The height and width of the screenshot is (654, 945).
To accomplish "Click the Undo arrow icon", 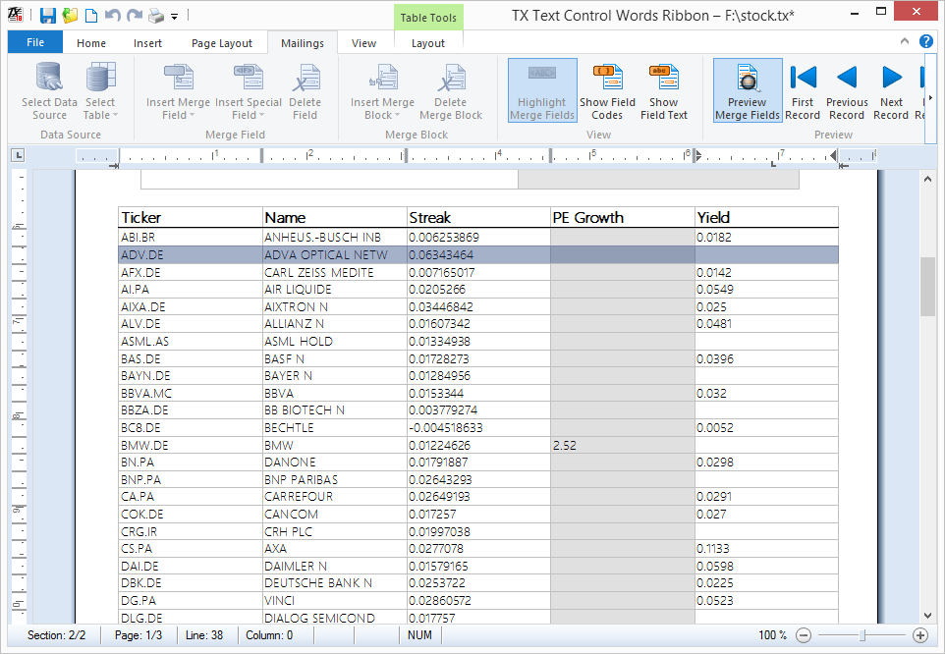I will 113,15.
